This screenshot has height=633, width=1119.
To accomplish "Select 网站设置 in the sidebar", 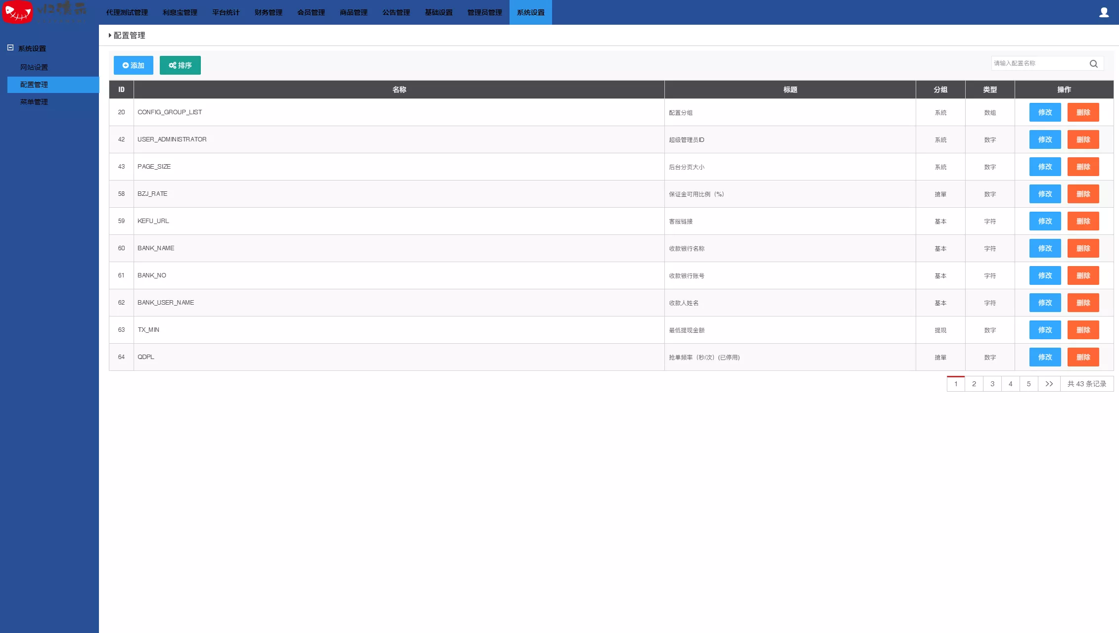I will pyautogui.click(x=34, y=67).
